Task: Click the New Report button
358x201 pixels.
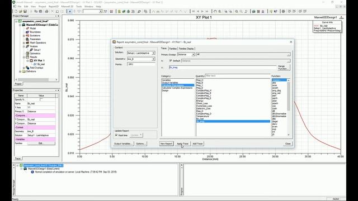Action: 166,144
